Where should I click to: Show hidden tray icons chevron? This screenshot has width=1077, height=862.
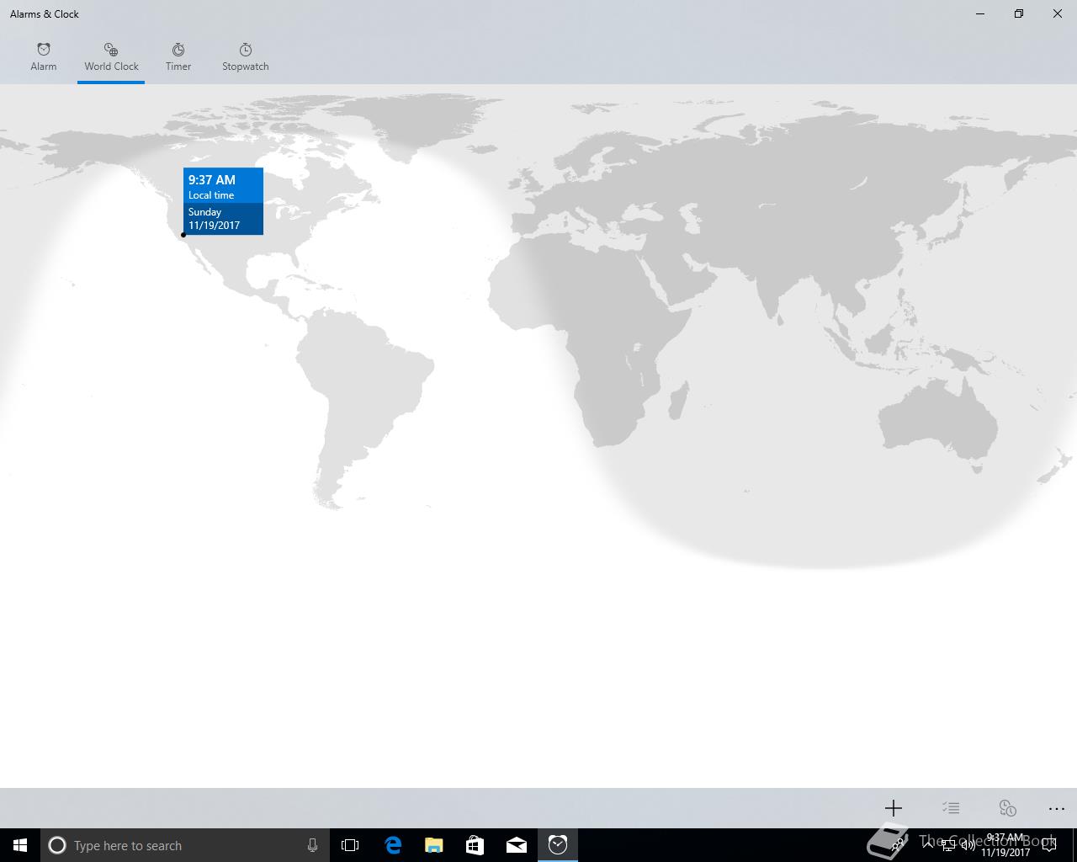pos(927,845)
